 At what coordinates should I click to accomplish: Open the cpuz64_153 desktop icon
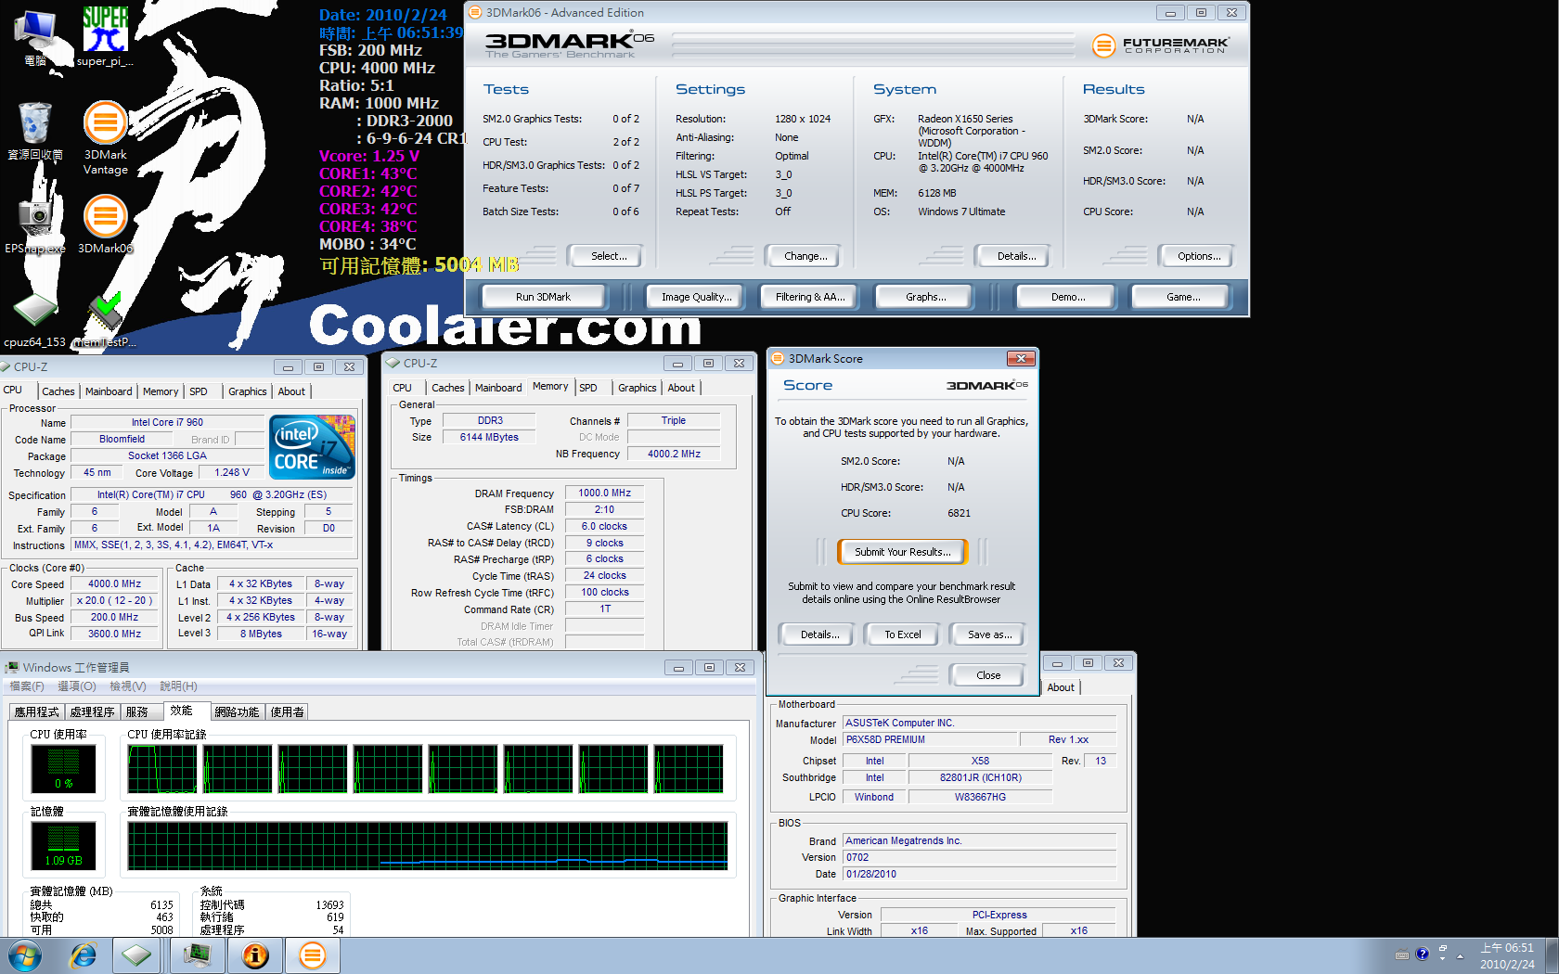coord(35,319)
